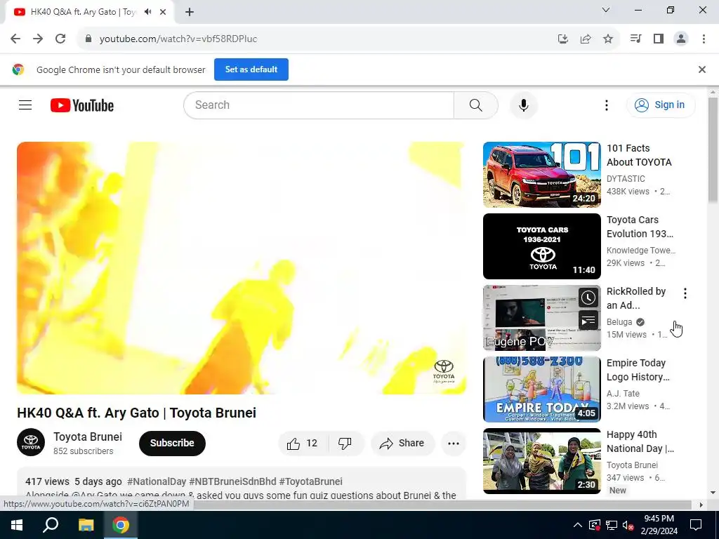719x539 pixels.
Task: Open the Windows Start menu
Action: click(x=17, y=525)
